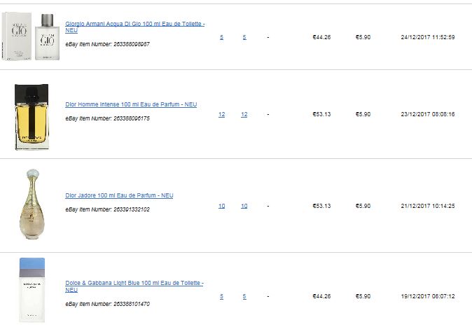Click second quantity 5 link for Acqua Di Gio

244,37
